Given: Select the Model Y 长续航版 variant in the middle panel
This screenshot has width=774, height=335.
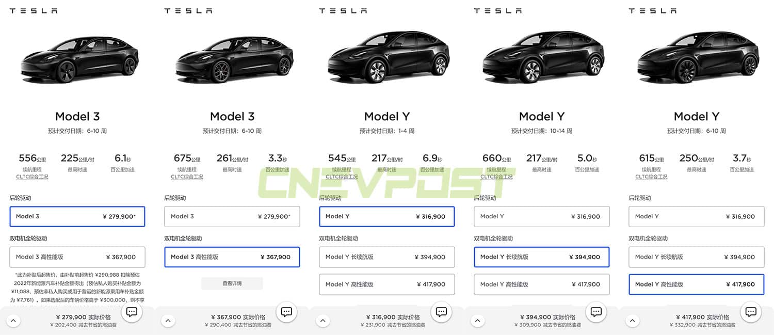Looking at the screenshot, I should point(387,257).
